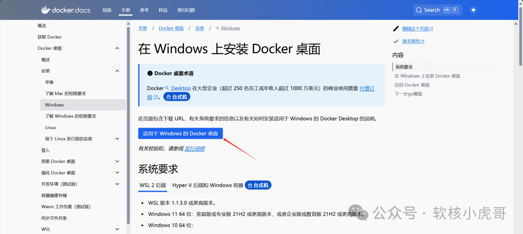Viewport: 523px width, 234px height.
Task: Jump to 系统要求 in contents list
Action: tap(404, 67)
